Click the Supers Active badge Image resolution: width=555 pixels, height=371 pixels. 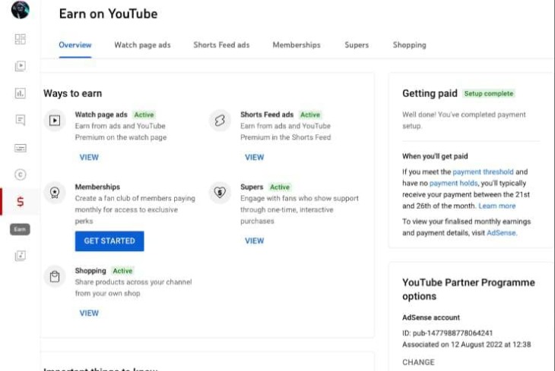(x=280, y=187)
